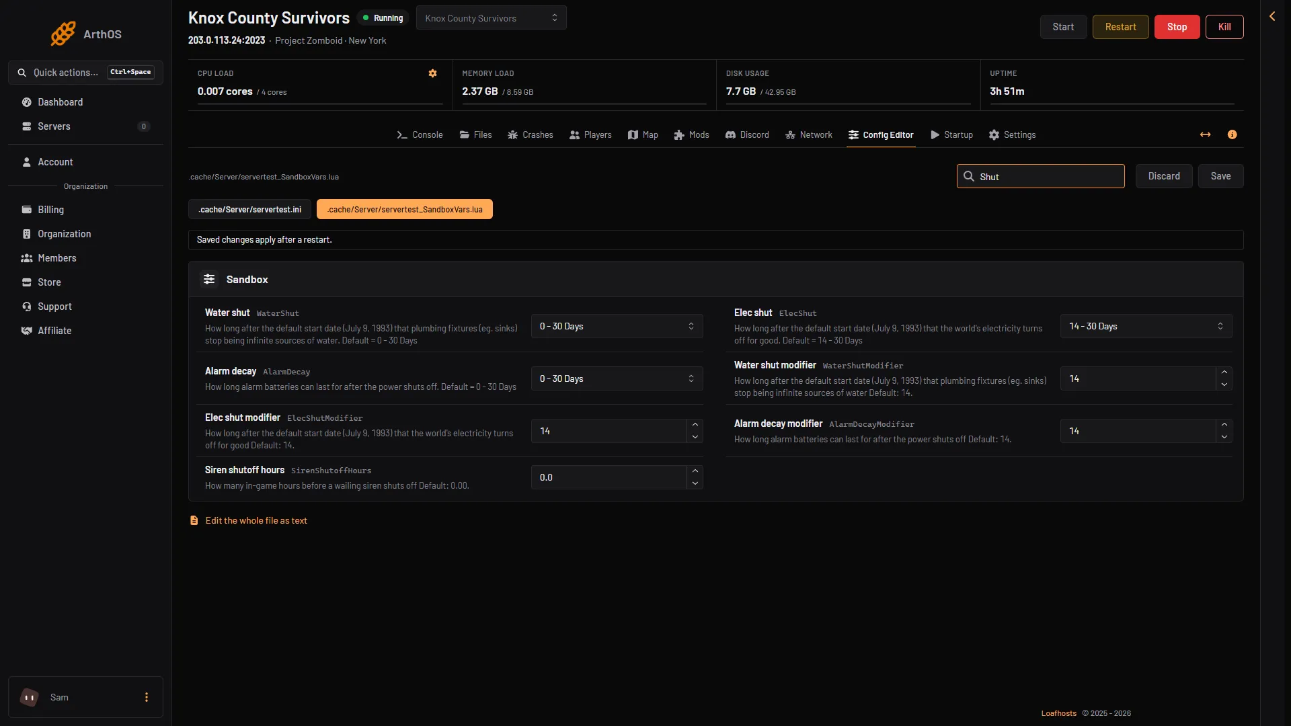Save the config changes
This screenshot has height=726, width=1291.
(x=1221, y=176)
